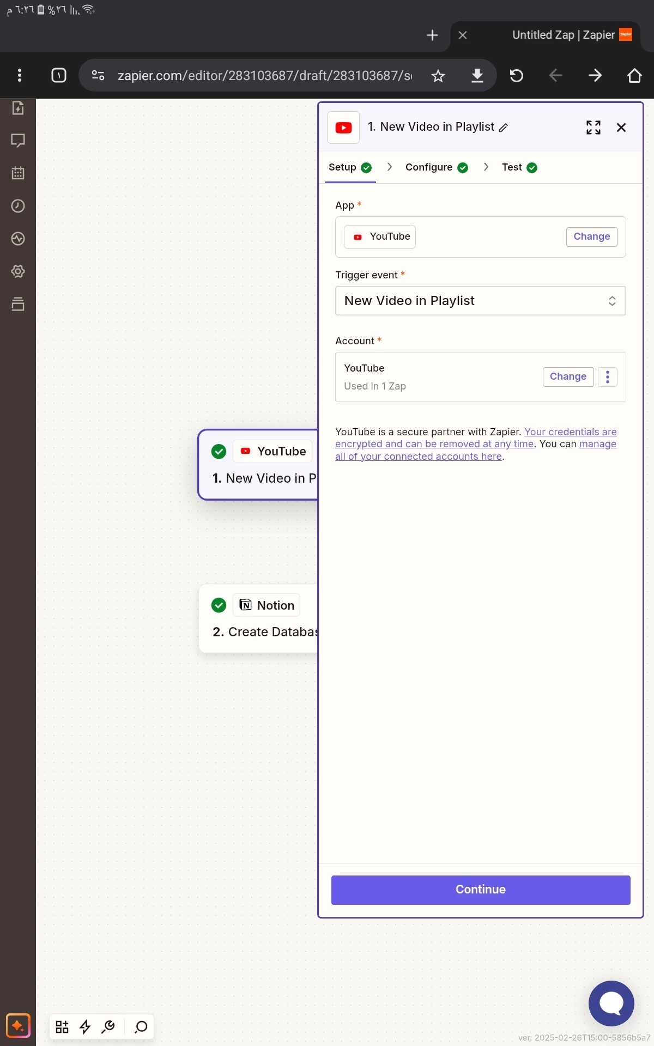The width and height of the screenshot is (654, 1046).
Task: Expand step panel to fullscreen
Action: tap(594, 127)
